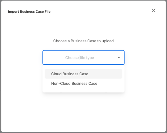The image size is (167, 133).
Task: Collapse the file type dropdown using the arrow
Action: click(119, 58)
